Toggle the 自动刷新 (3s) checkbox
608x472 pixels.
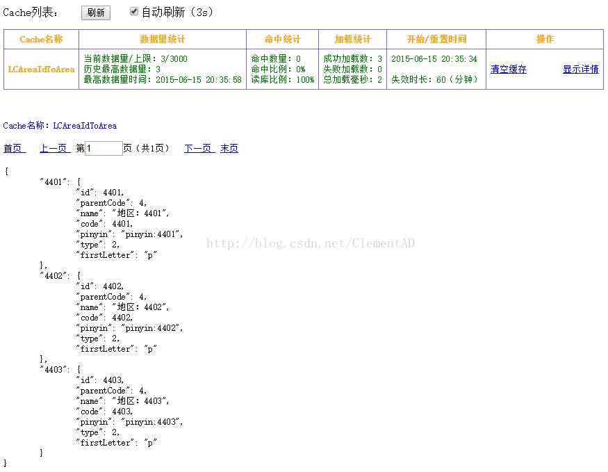[x=134, y=11]
